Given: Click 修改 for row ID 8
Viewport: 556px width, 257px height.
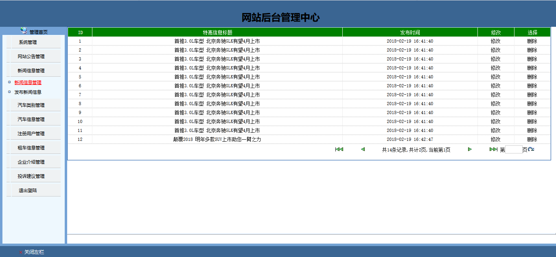Looking at the screenshot, I should pyautogui.click(x=495, y=104).
